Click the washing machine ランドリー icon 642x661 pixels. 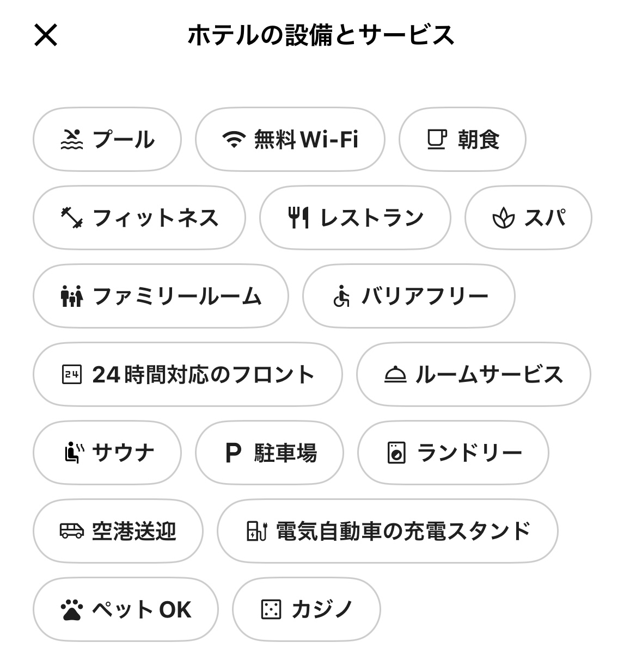click(x=396, y=453)
